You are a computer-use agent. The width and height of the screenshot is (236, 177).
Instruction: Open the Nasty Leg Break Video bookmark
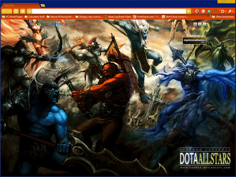pyautogui.click(x=117, y=17)
